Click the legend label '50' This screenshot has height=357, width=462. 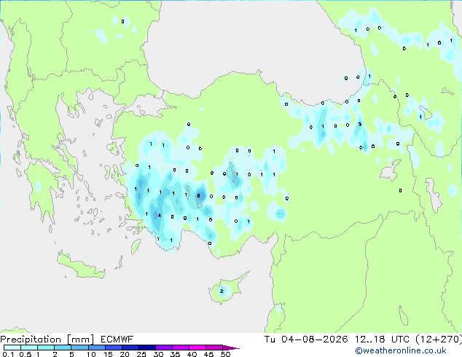pos(226,354)
